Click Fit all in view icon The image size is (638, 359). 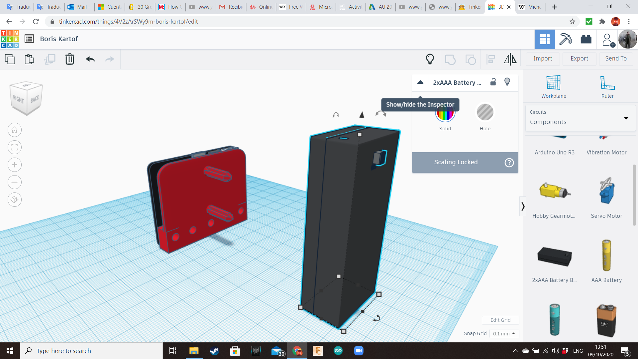pyautogui.click(x=14, y=147)
